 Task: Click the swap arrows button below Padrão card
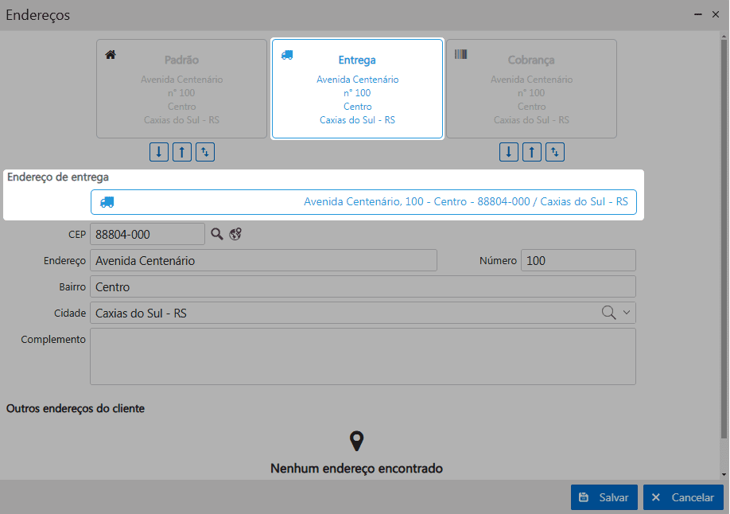[205, 152]
